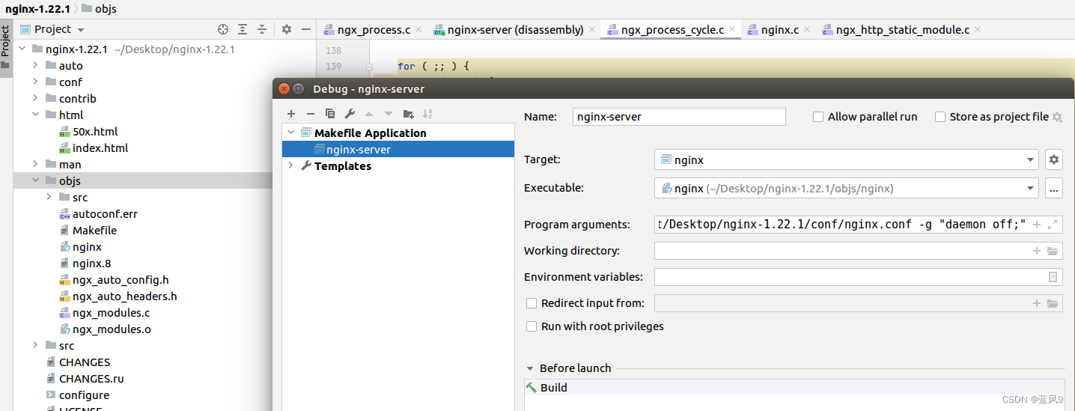
Task: Enable Redirect input from checkbox
Action: 532,303
